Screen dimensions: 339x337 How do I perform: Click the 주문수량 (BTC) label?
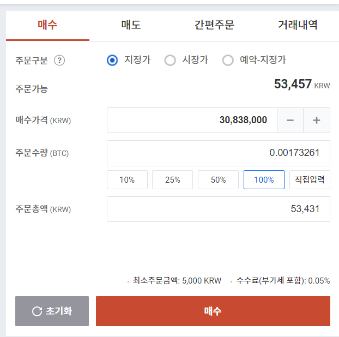[42, 153]
